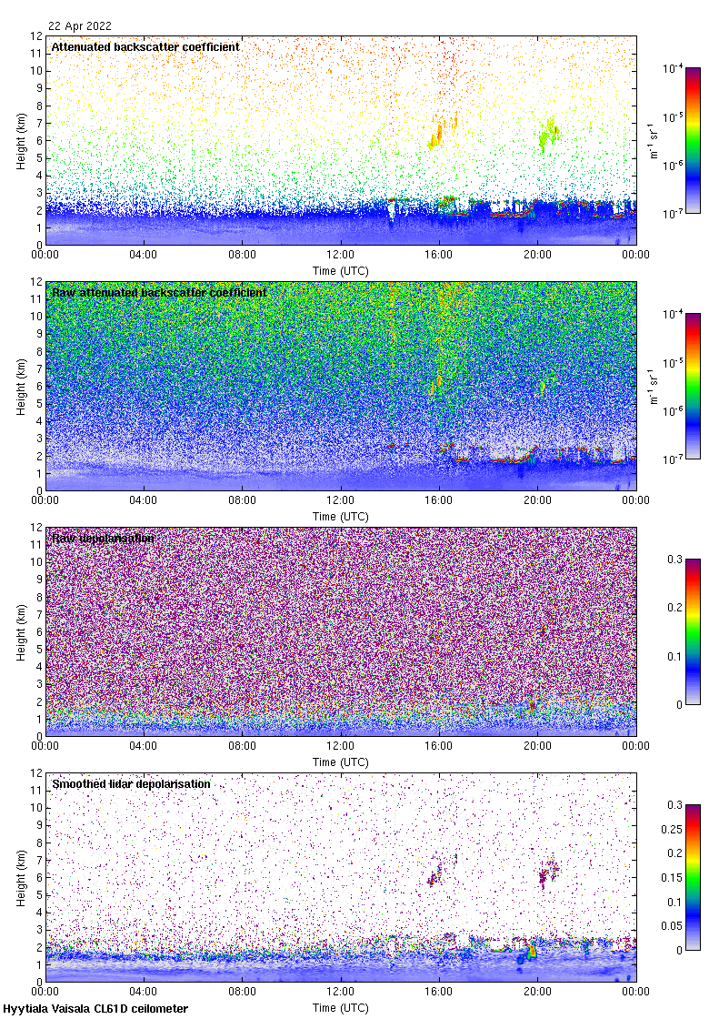The width and height of the screenshot is (709, 1019).
Task: Click the "0.15" tick on the smoothed depolarisation colorbar
Action: (672, 877)
